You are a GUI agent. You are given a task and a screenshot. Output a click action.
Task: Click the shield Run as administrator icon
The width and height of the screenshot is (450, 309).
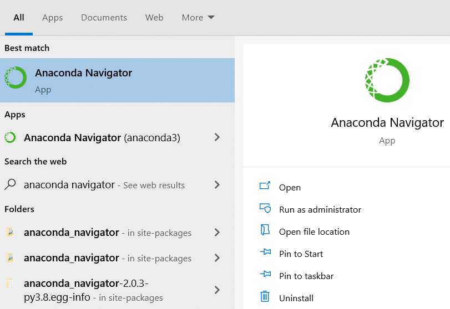(265, 208)
